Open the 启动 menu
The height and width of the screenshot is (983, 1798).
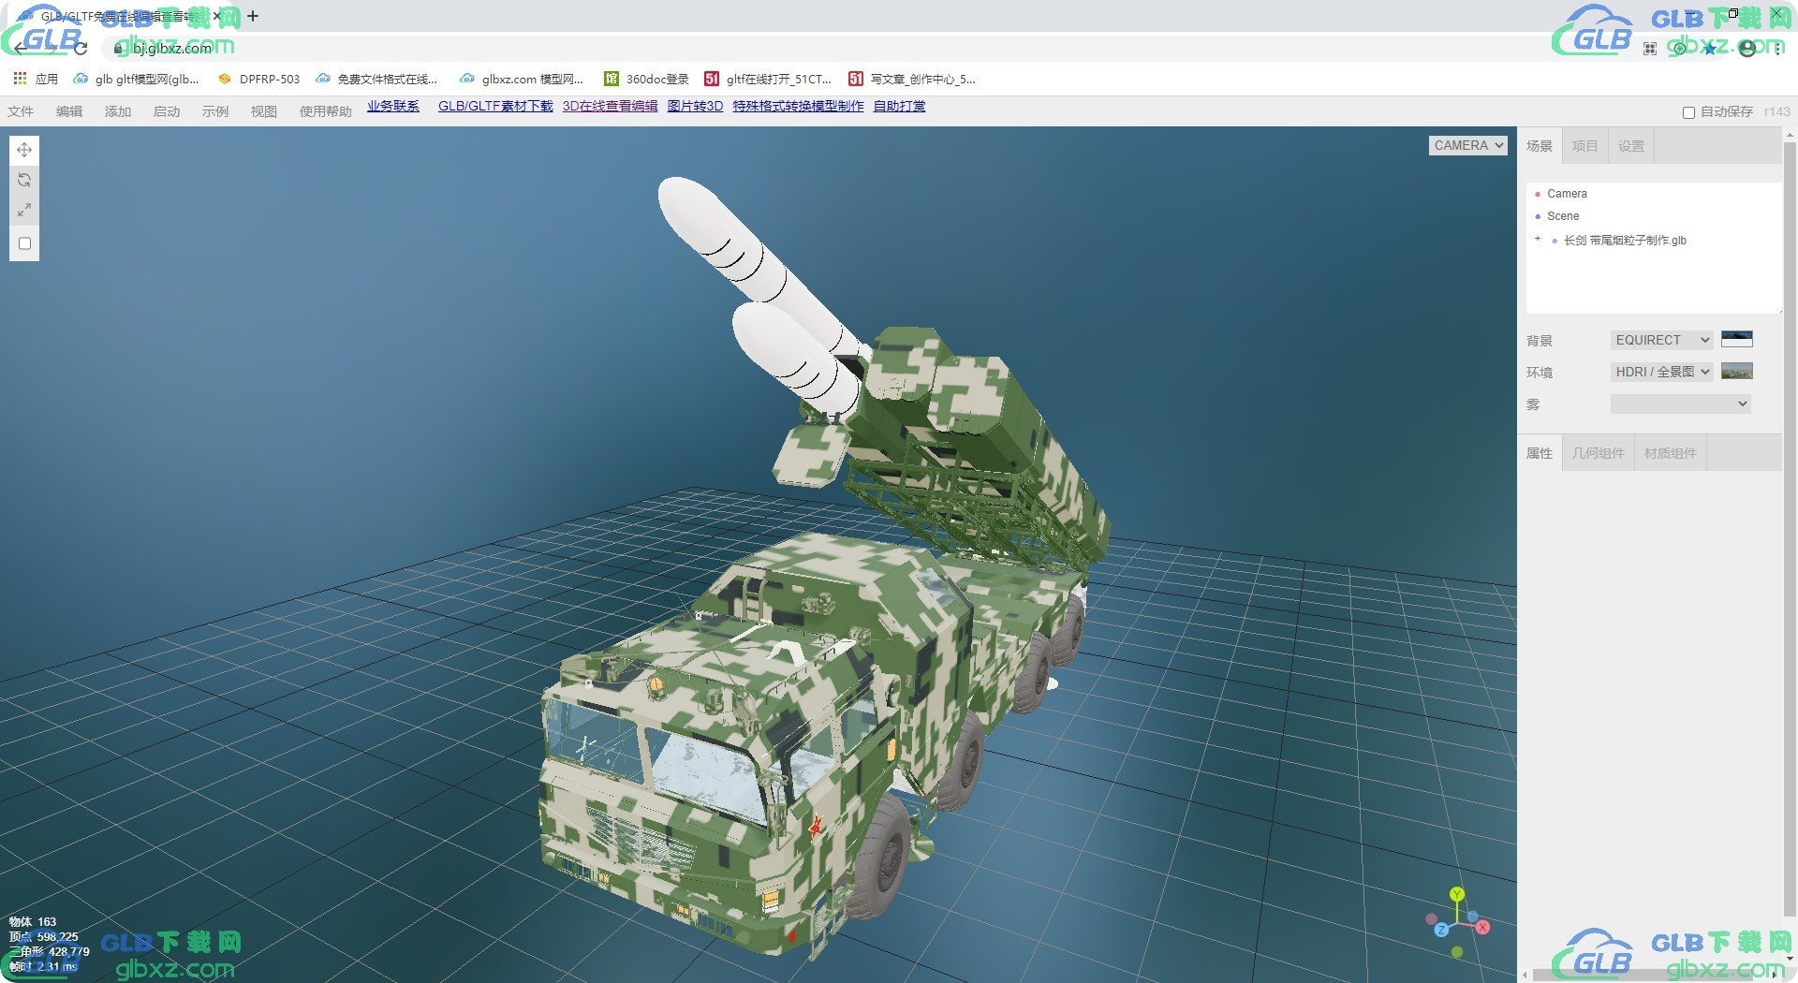click(167, 111)
